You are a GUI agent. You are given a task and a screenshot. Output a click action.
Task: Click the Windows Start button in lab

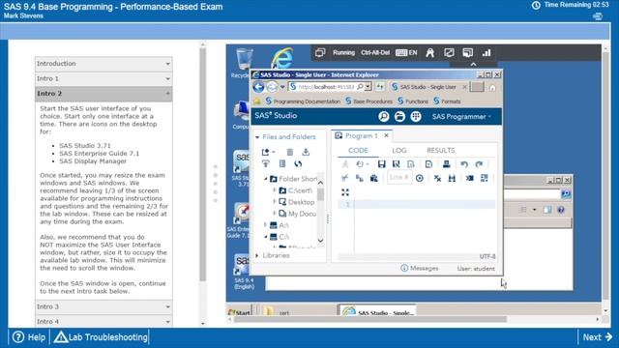coord(239,312)
